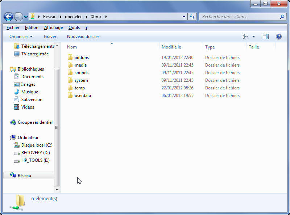Select the temp folder icon
290x215 pixels.
coord(70,88)
